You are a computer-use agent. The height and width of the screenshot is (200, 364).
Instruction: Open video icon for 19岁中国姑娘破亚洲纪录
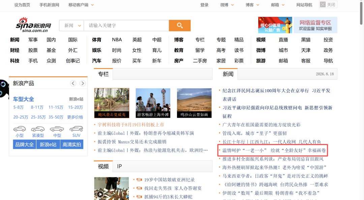coord(139,180)
